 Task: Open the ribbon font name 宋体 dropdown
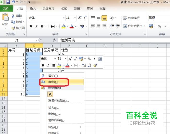coord(64,18)
